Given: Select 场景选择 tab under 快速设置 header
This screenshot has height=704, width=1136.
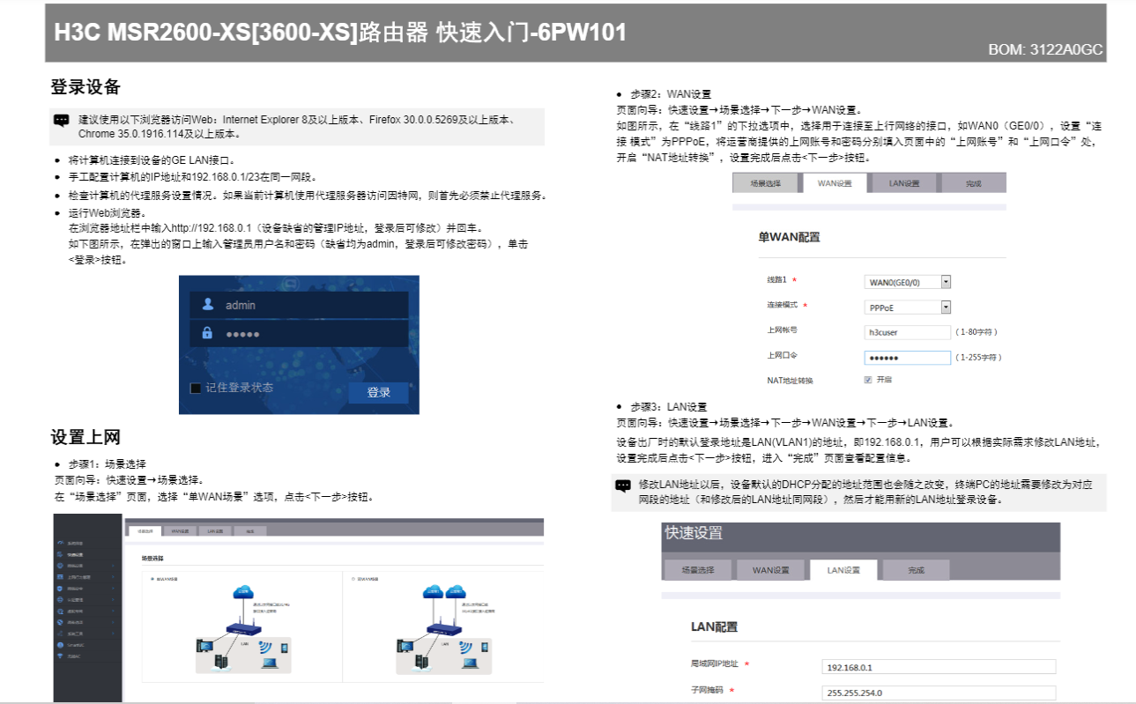Looking at the screenshot, I should coord(698,570).
